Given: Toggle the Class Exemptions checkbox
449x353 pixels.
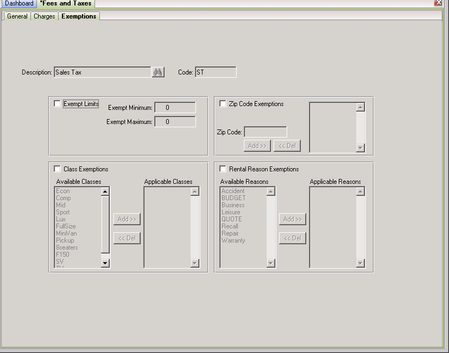Looking at the screenshot, I should click(57, 169).
